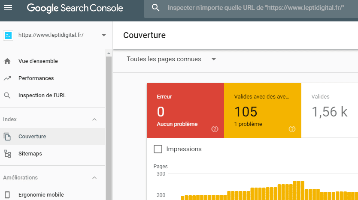358x200 pixels.
Task: Click the home icon for Vue d'ensemble
Action: click(x=7, y=61)
